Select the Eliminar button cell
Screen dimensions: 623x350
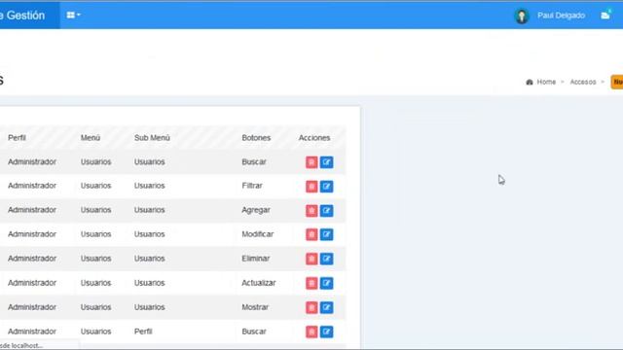(x=255, y=259)
